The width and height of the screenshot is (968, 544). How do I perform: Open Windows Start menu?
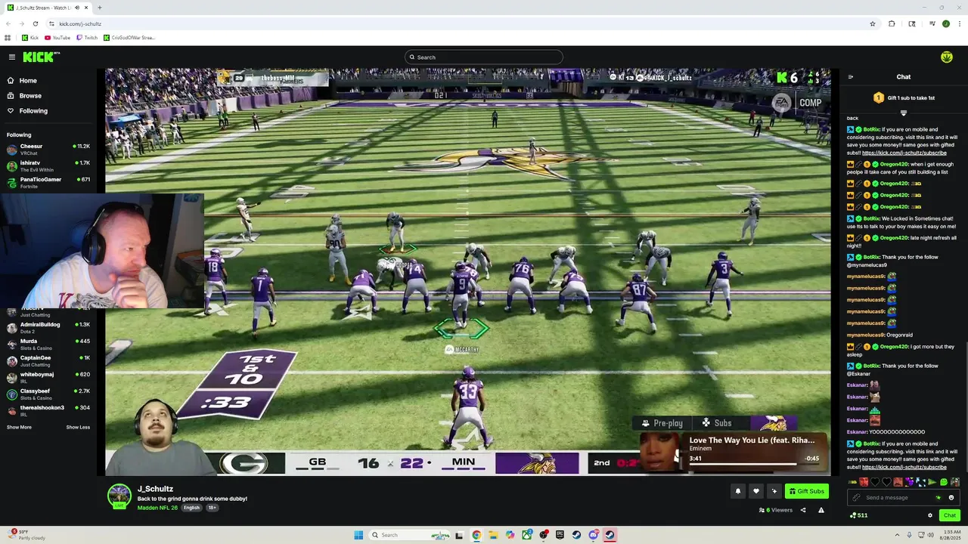pos(358,535)
